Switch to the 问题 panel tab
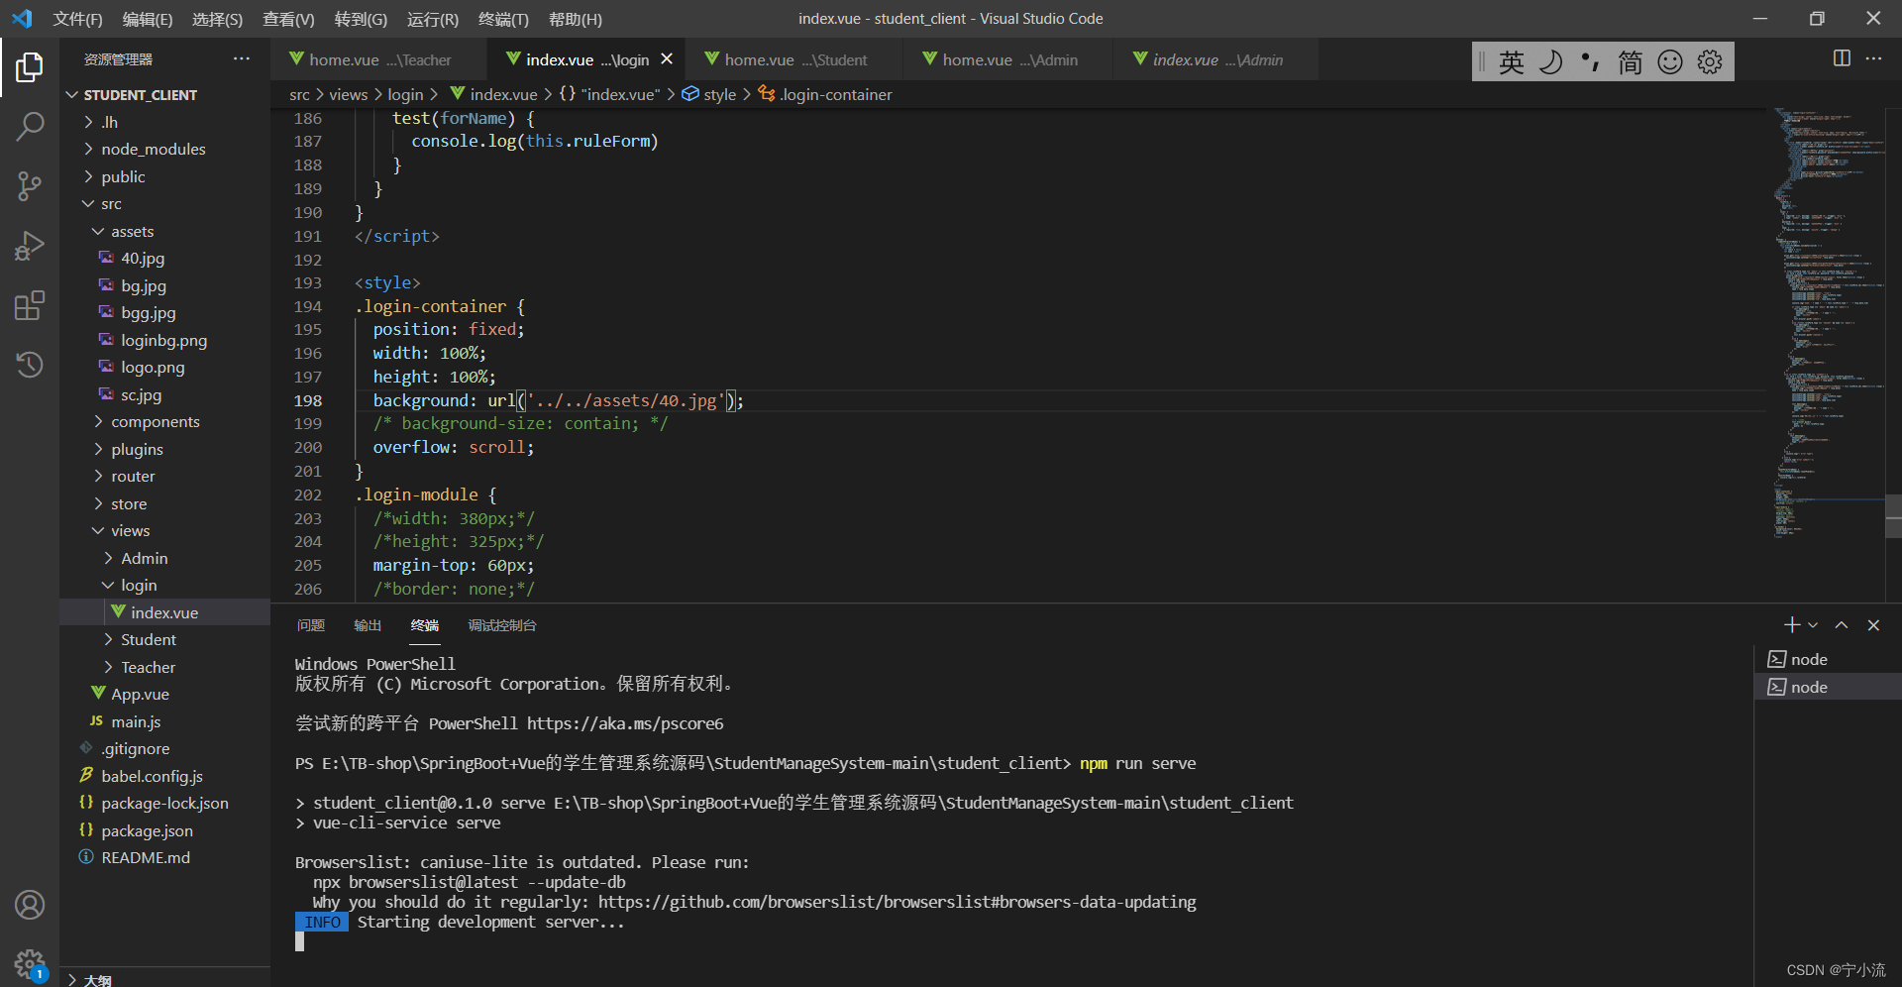The width and height of the screenshot is (1902, 987). 311,625
